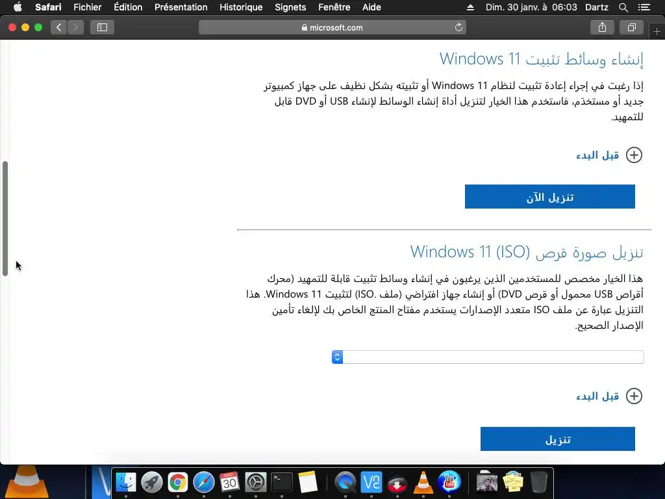Open Calendar from the Dock
The image size is (665, 499).
pos(229,482)
